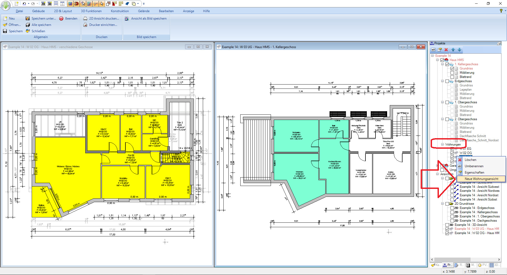
Task: Collapse the 1. Obergeschoss tree node
Action: coord(442,102)
